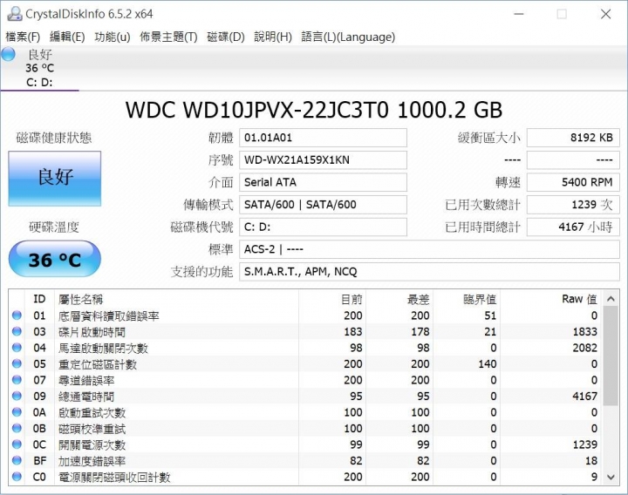628x495 pixels.
Task: Click the status orb for attribute C0
Action: coord(17,477)
